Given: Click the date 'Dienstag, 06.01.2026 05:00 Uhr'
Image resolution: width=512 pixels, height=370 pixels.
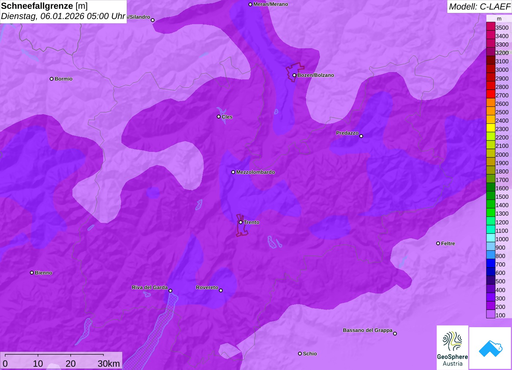Looking at the screenshot, I should tap(63, 16).
